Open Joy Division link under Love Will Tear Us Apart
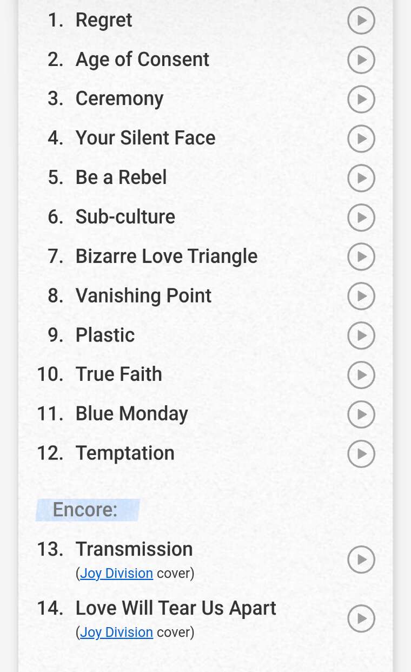411x672 pixels. pyautogui.click(x=116, y=632)
